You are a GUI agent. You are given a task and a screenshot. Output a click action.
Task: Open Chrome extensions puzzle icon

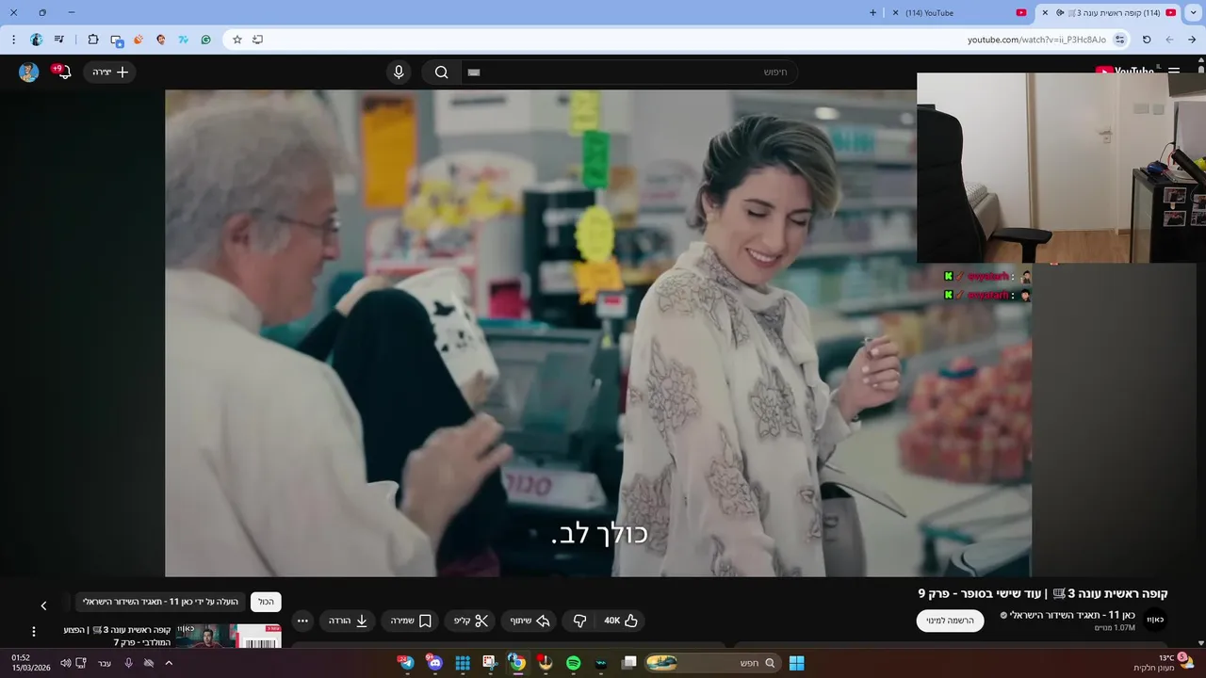point(93,40)
